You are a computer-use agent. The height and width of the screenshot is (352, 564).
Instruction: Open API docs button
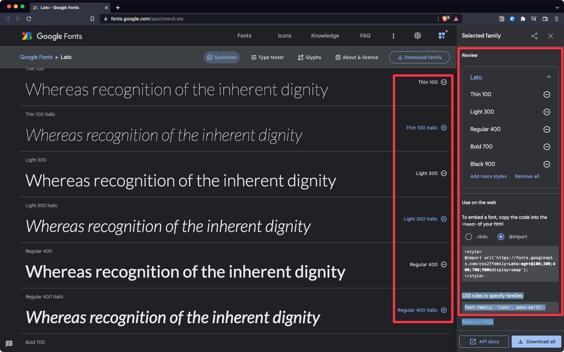coord(484,342)
